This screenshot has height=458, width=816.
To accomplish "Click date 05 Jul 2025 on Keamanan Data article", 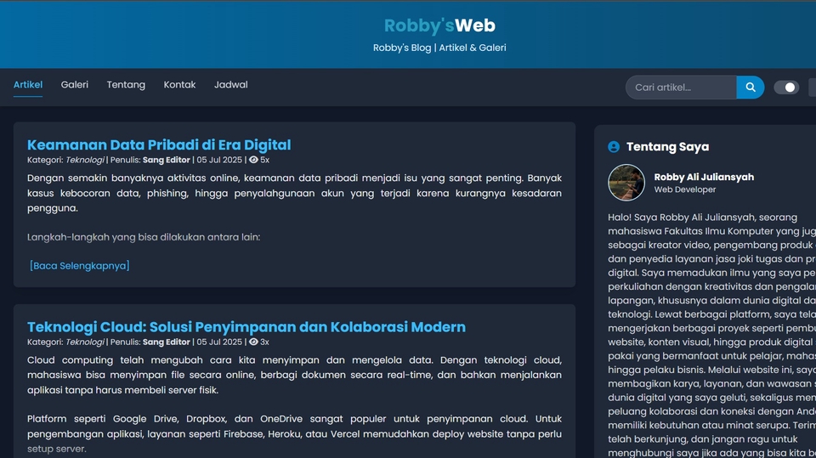I will click(x=219, y=161).
